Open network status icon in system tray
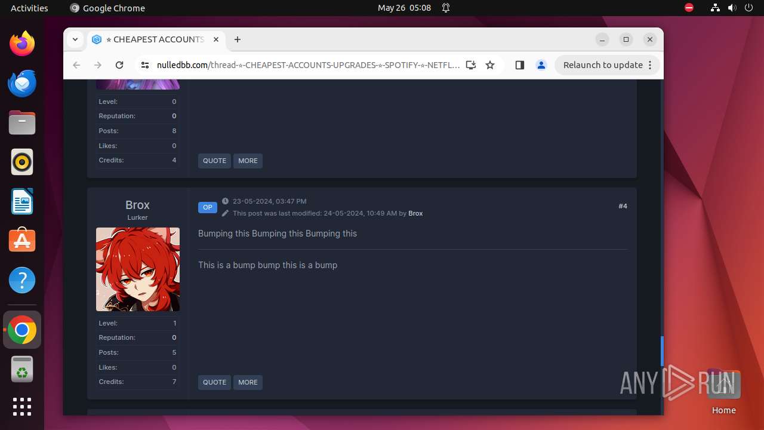This screenshot has height=430, width=764. [x=715, y=8]
